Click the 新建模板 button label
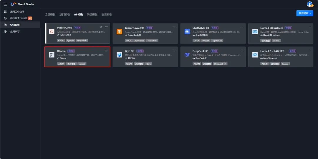Image resolution: width=318 pixels, height=159 pixels. pyautogui.click(x=304, y=13)
